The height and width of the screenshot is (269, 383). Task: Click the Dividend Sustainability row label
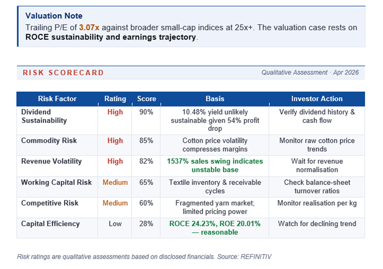tap(44, 116)
